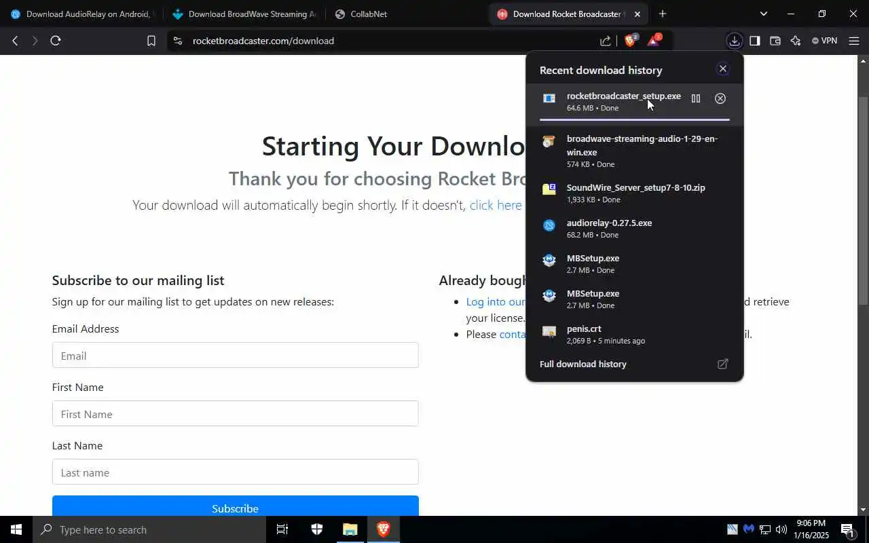Image resolution: width=869 pixels, height=543 pixels.
Task: Open File Explorer from the taskbar
Action: [350, 529]
